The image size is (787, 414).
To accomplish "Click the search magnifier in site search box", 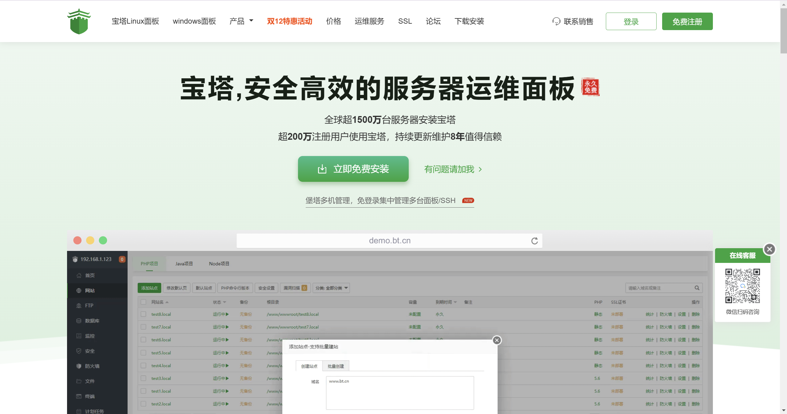I will (697, 288).
